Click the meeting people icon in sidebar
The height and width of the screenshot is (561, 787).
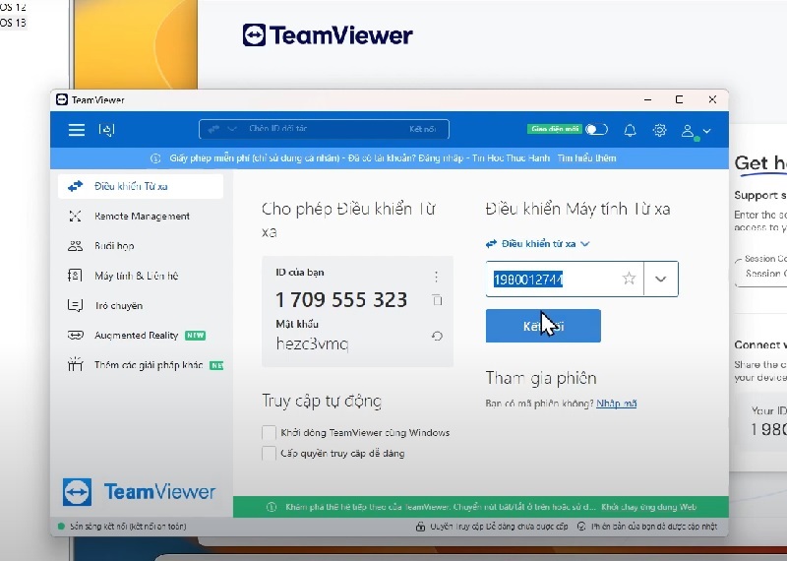[75, 246]
